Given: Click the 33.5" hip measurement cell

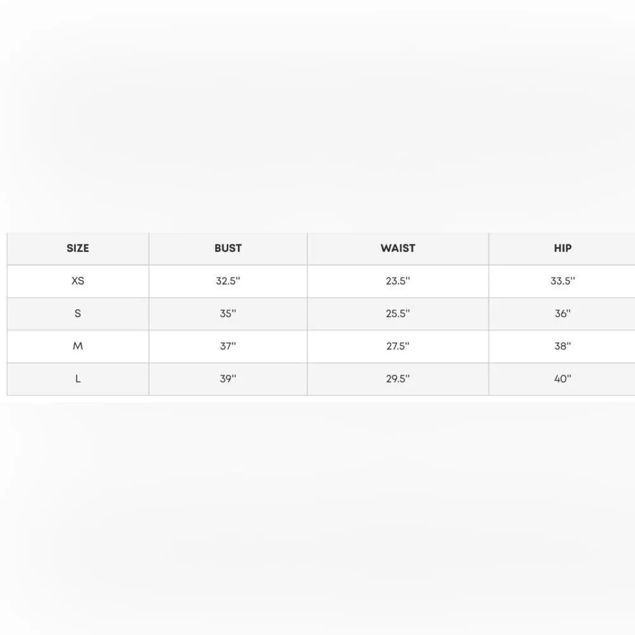Looking at the screenshot, I should pyautogui.click(x=563, y=281).
